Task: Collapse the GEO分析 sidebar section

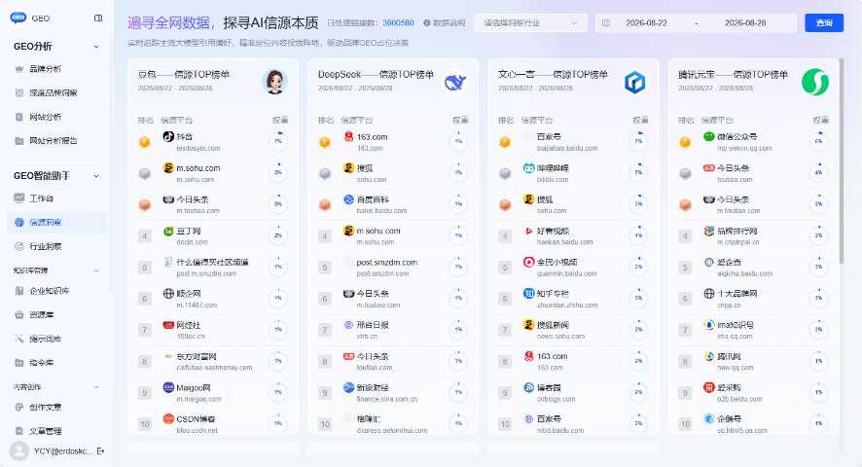Action: (x=96, y=47)
